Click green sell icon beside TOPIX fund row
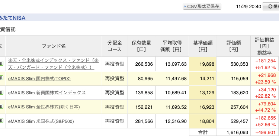 pyautogui.click(x=1, y=78)
